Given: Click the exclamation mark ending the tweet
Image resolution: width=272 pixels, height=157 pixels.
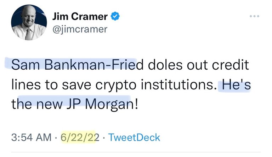Looking at the screenshot, I should pos(136,104).
